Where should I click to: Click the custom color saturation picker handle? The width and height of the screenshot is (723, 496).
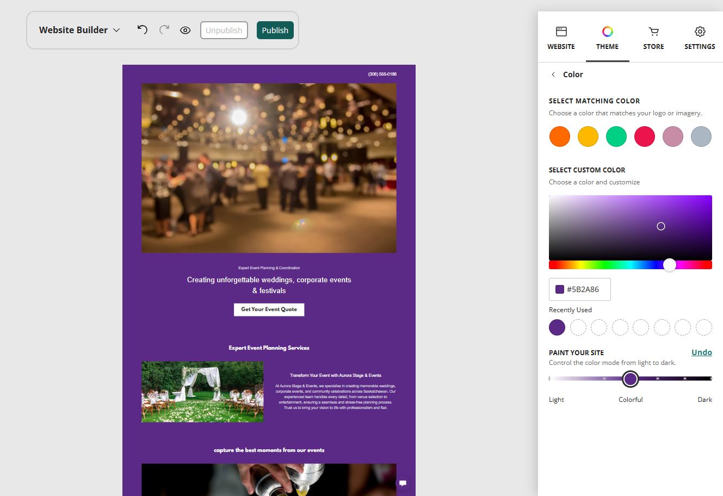(x=661, y=226)
